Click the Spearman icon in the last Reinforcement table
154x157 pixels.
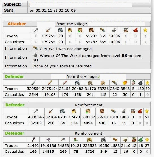pyautogui.click(x=48, y=140)
